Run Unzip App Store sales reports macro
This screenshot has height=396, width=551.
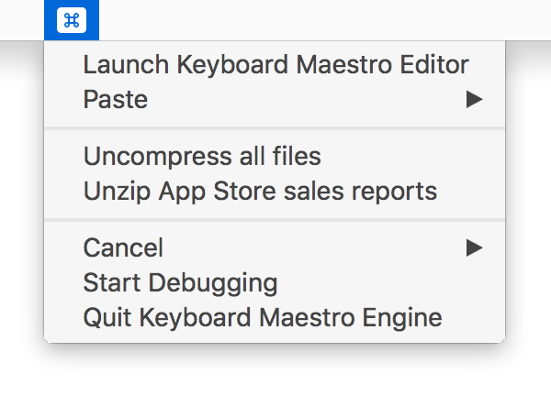(275, 192)
